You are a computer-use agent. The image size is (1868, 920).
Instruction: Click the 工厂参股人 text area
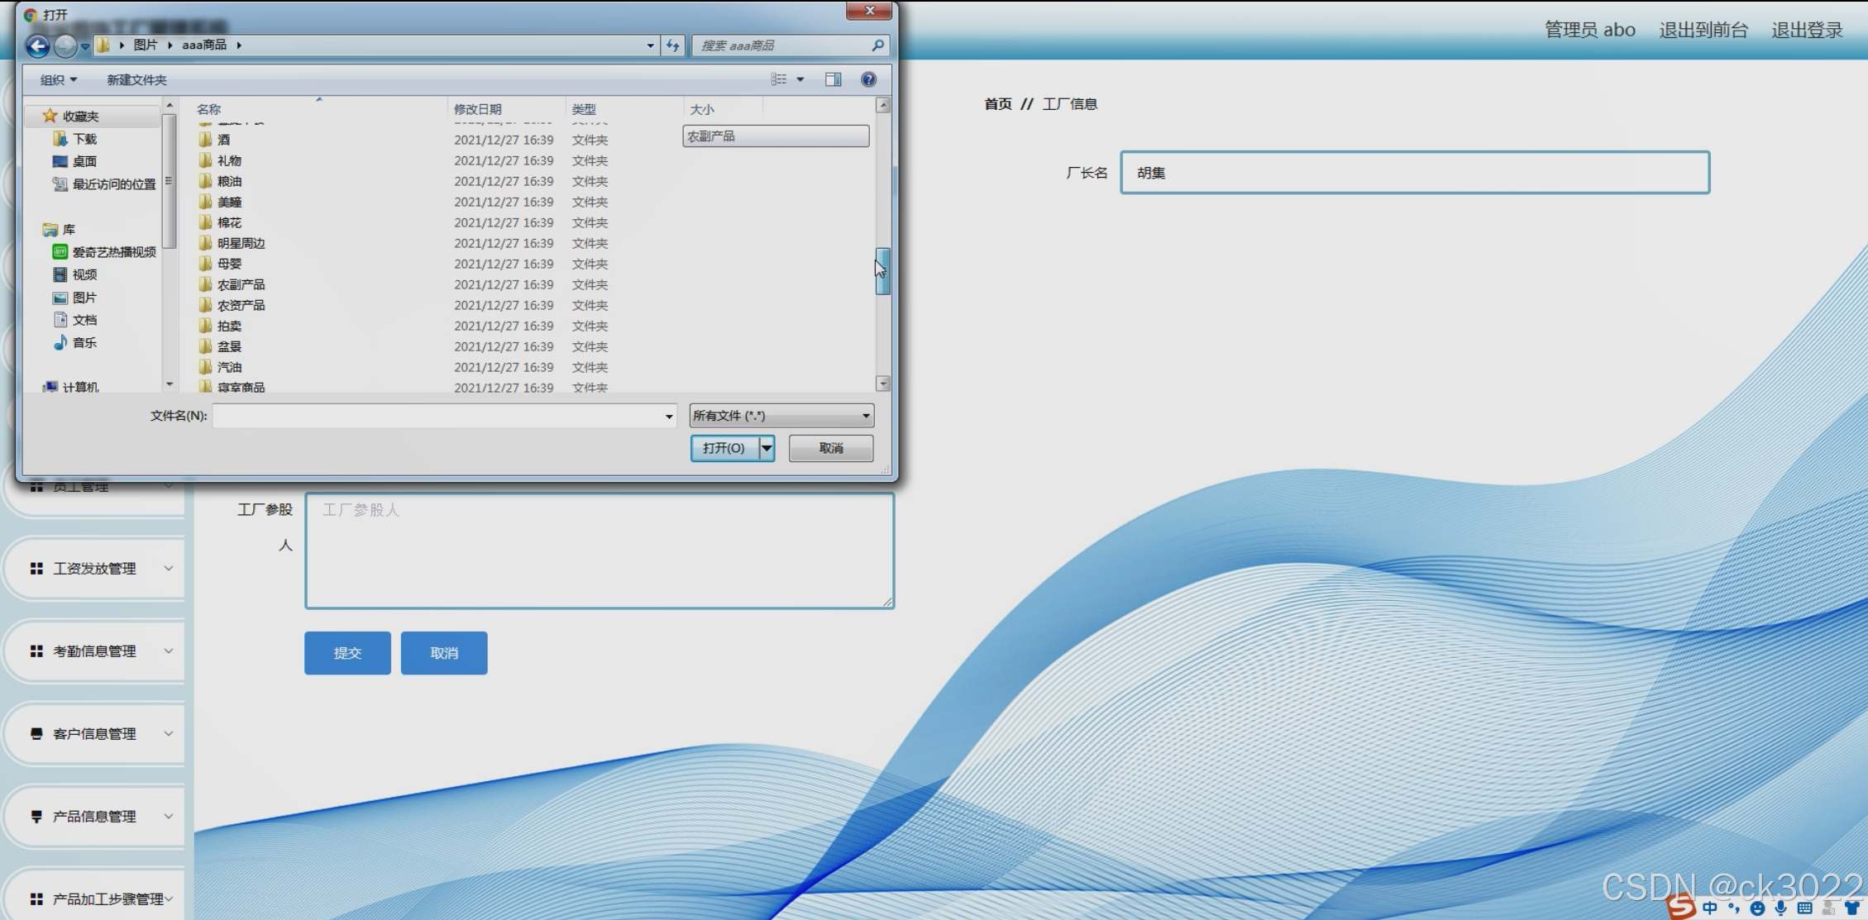click(x=600, y=551)
